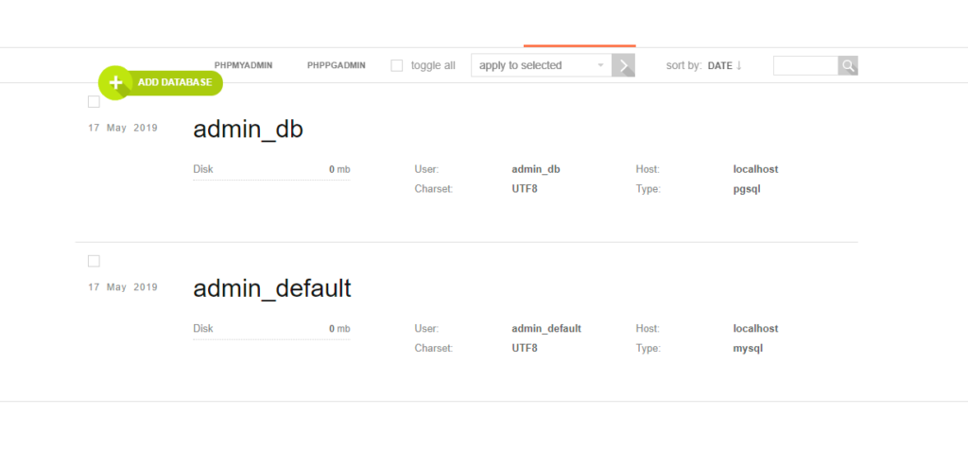Expand the sort by DATE menu
This screenshot has width=968, height=449.
(719, 65)
